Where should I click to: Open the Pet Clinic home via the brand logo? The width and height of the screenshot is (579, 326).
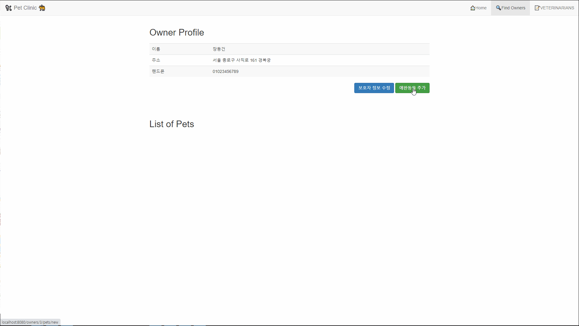(x=25, y=8)
